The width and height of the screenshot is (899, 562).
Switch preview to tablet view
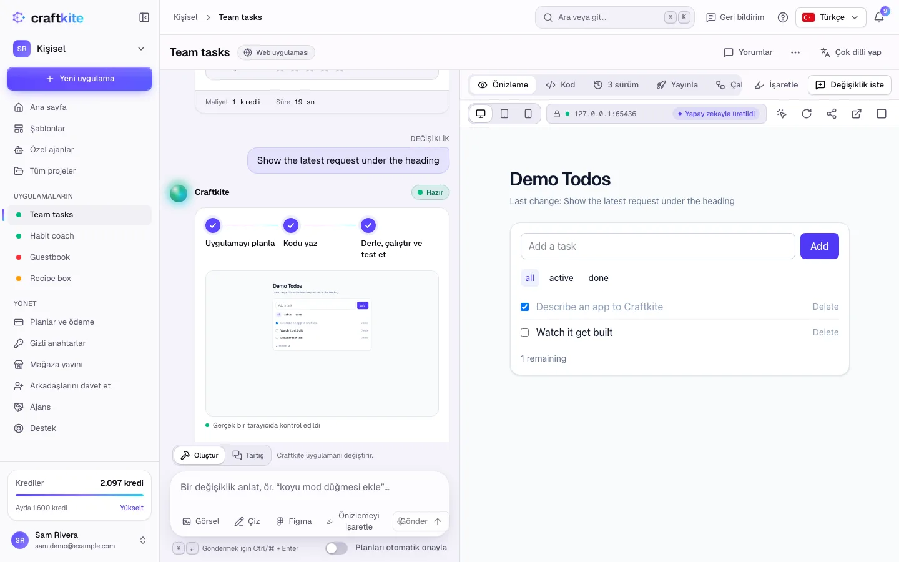504,114
